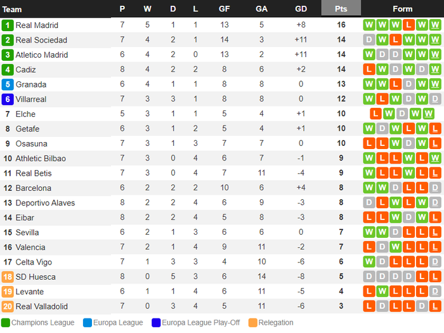Screen dimensions: 444x333
Task: Click Cadiz's most recent W form icon
Action: tap(435, 69)
